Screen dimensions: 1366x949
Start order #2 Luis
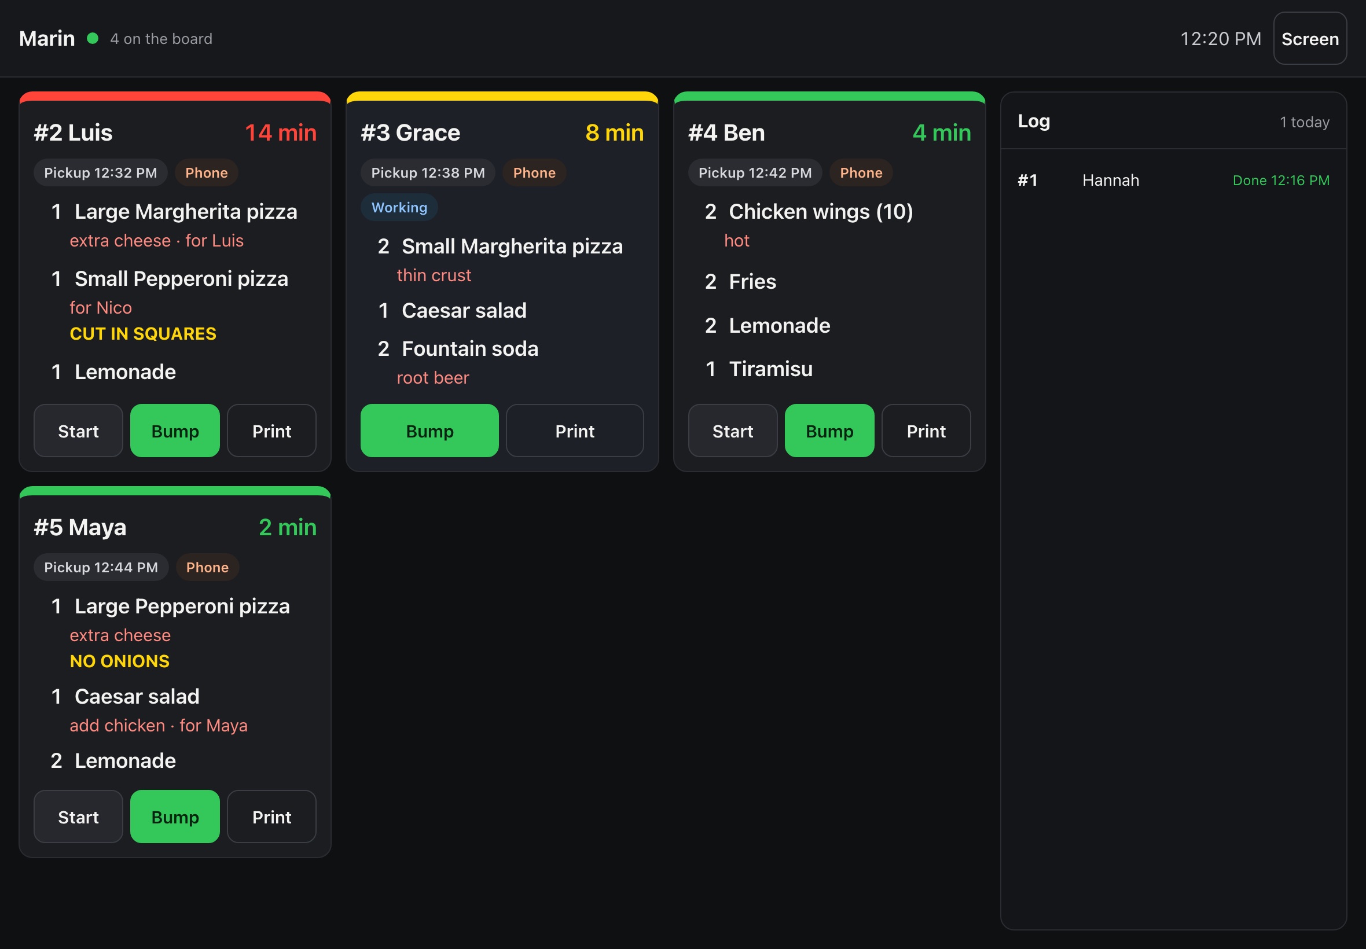[79, 431]
